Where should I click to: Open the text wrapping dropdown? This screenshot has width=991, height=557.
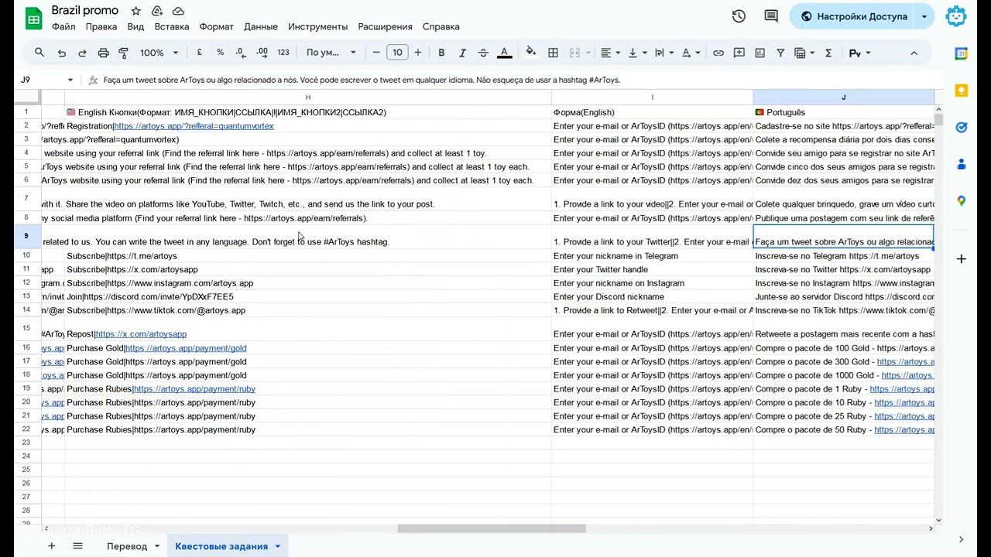tap(664, 53)
